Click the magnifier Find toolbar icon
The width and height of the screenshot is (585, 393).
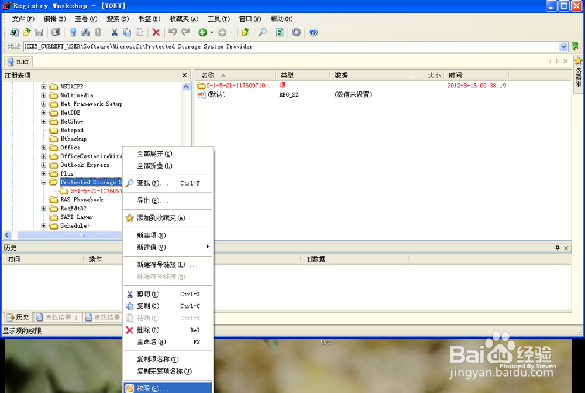(x=263, y=32)
